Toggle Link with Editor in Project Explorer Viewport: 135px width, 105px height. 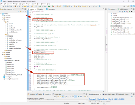(21, 11)
